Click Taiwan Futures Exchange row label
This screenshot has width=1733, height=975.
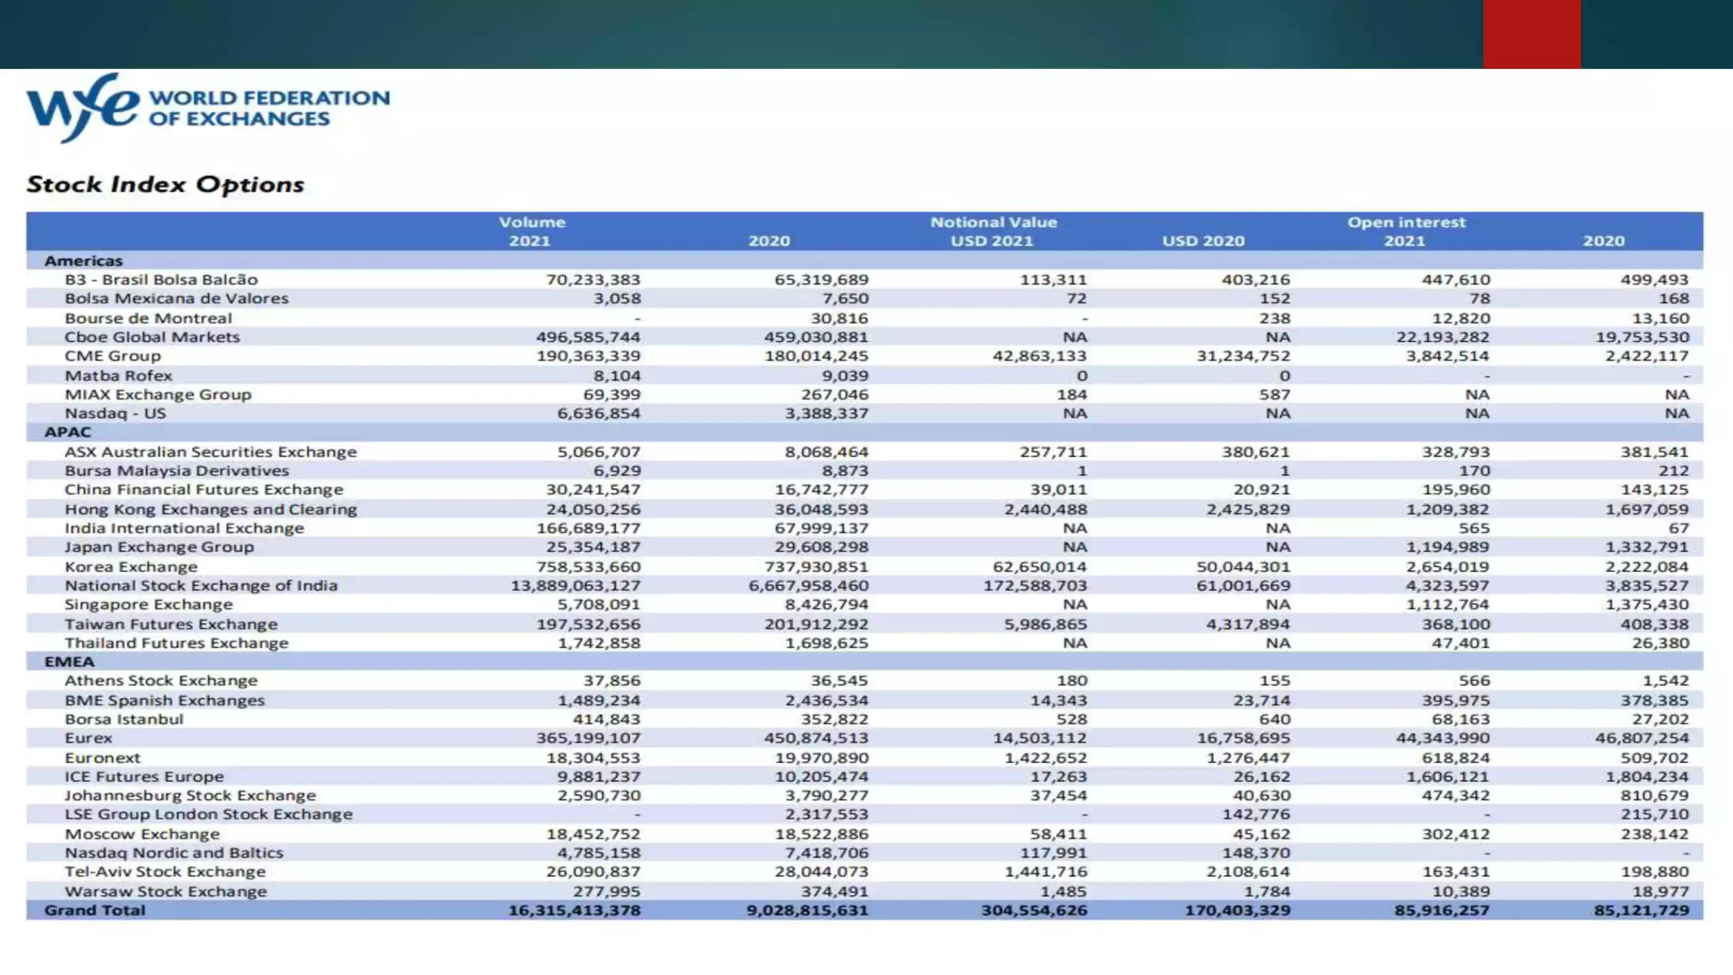click(171, 624)
